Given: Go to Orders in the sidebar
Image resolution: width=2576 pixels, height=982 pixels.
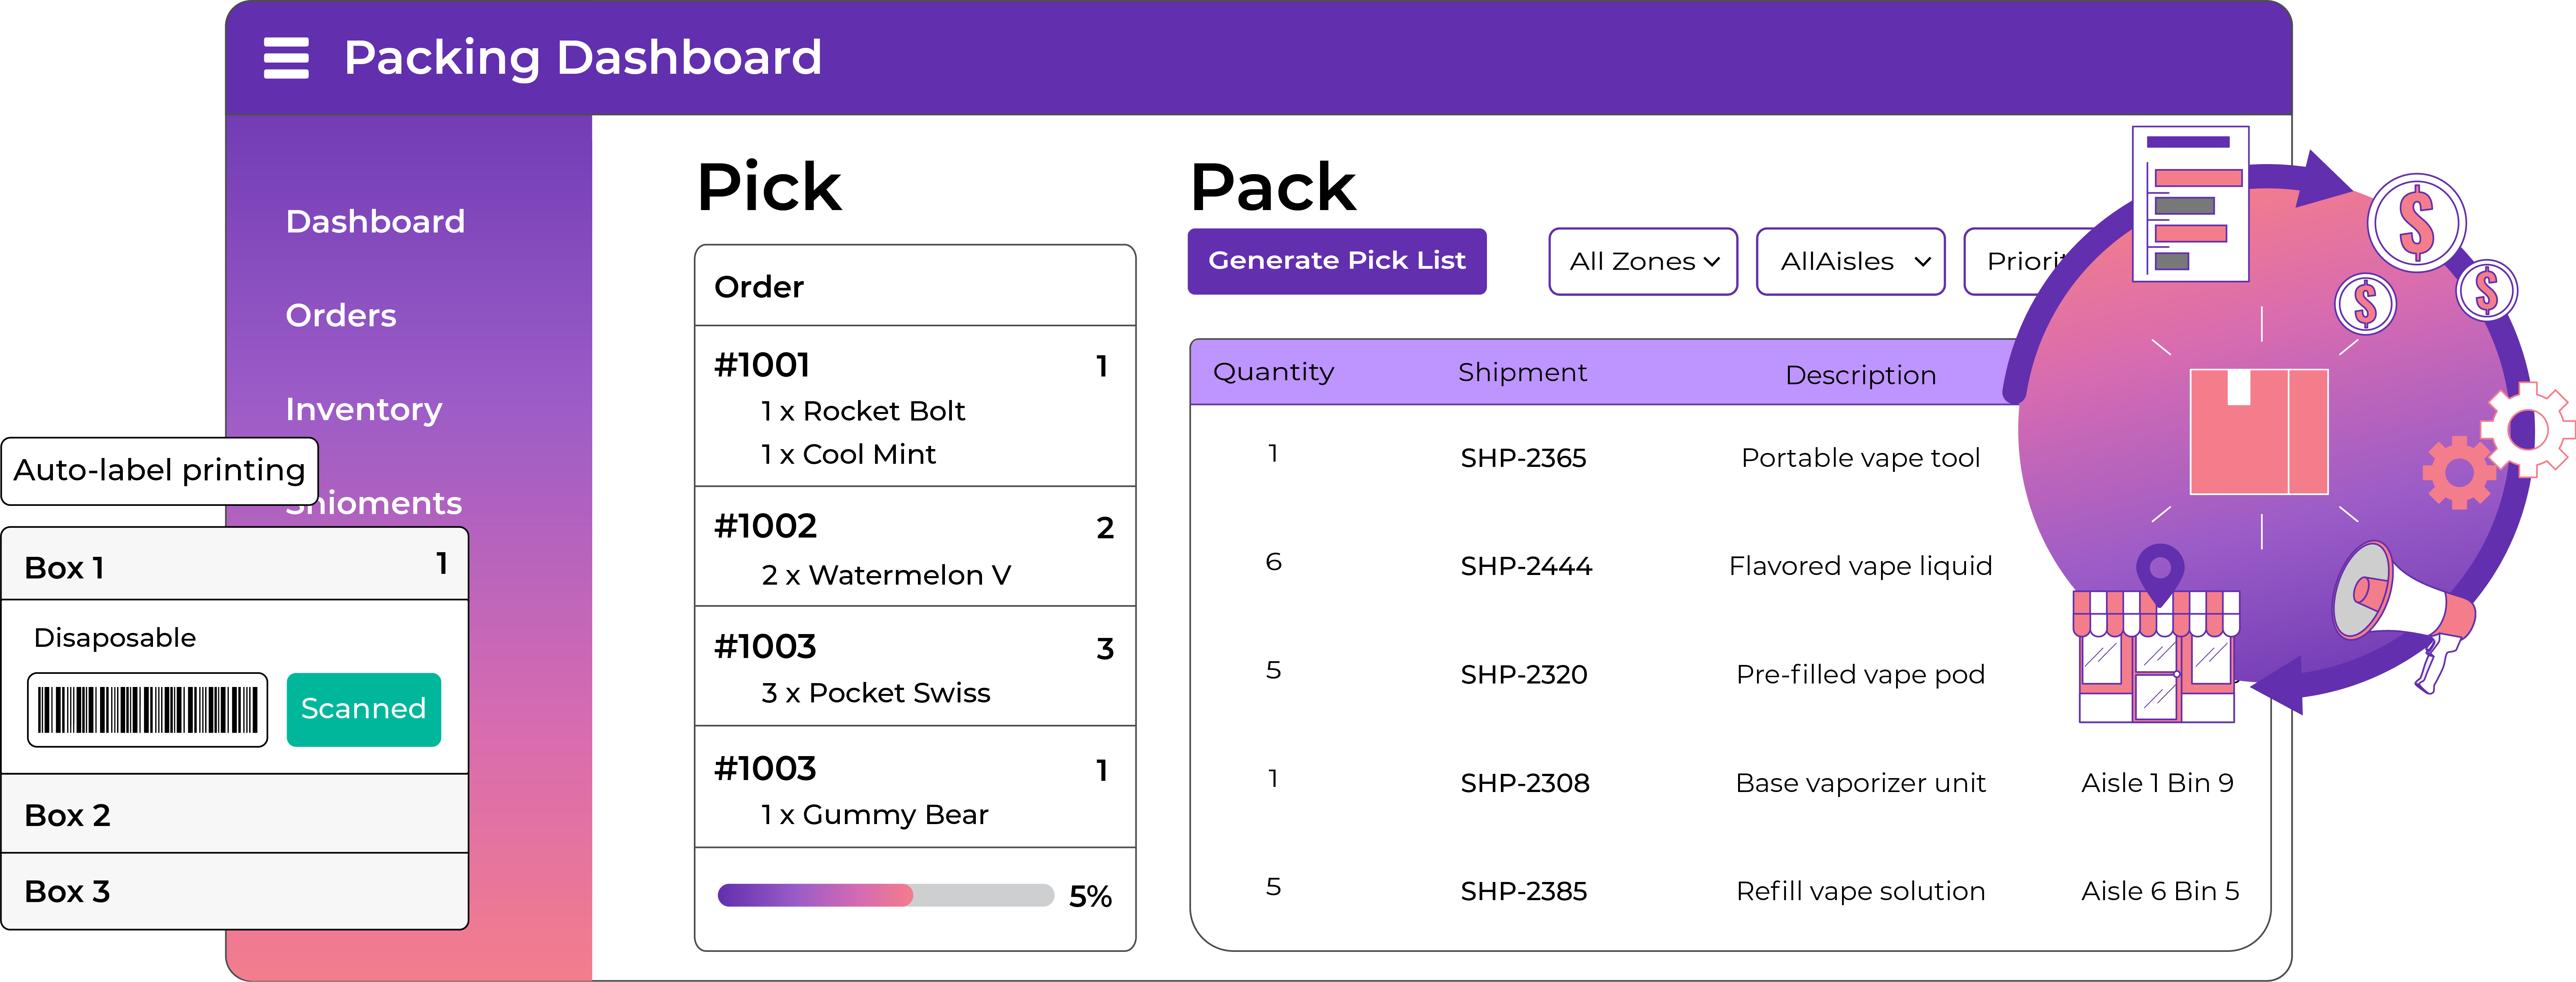Looking at the screenshot, I should tap(341, 315).
